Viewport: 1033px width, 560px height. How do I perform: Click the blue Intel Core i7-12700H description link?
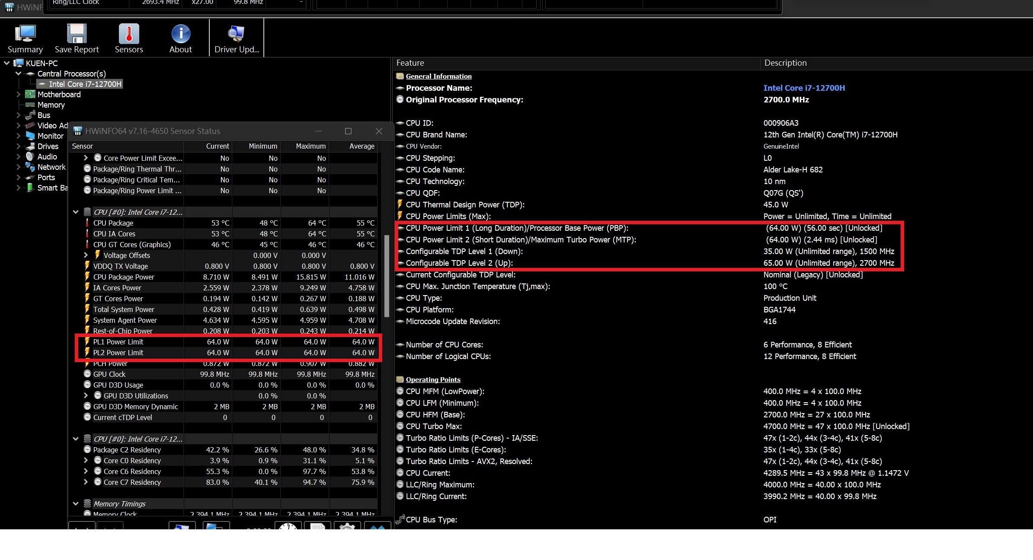[804, 88]
